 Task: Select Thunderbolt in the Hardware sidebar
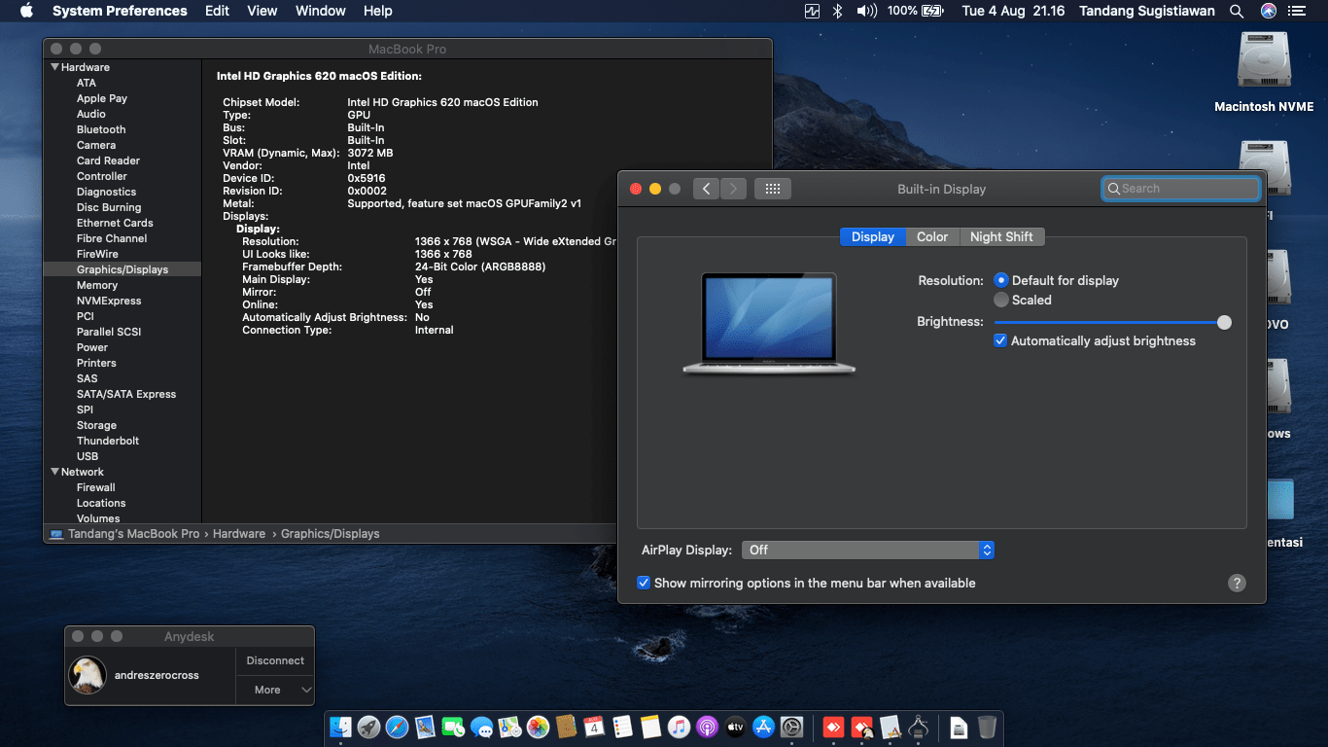[x=110, y=440]
